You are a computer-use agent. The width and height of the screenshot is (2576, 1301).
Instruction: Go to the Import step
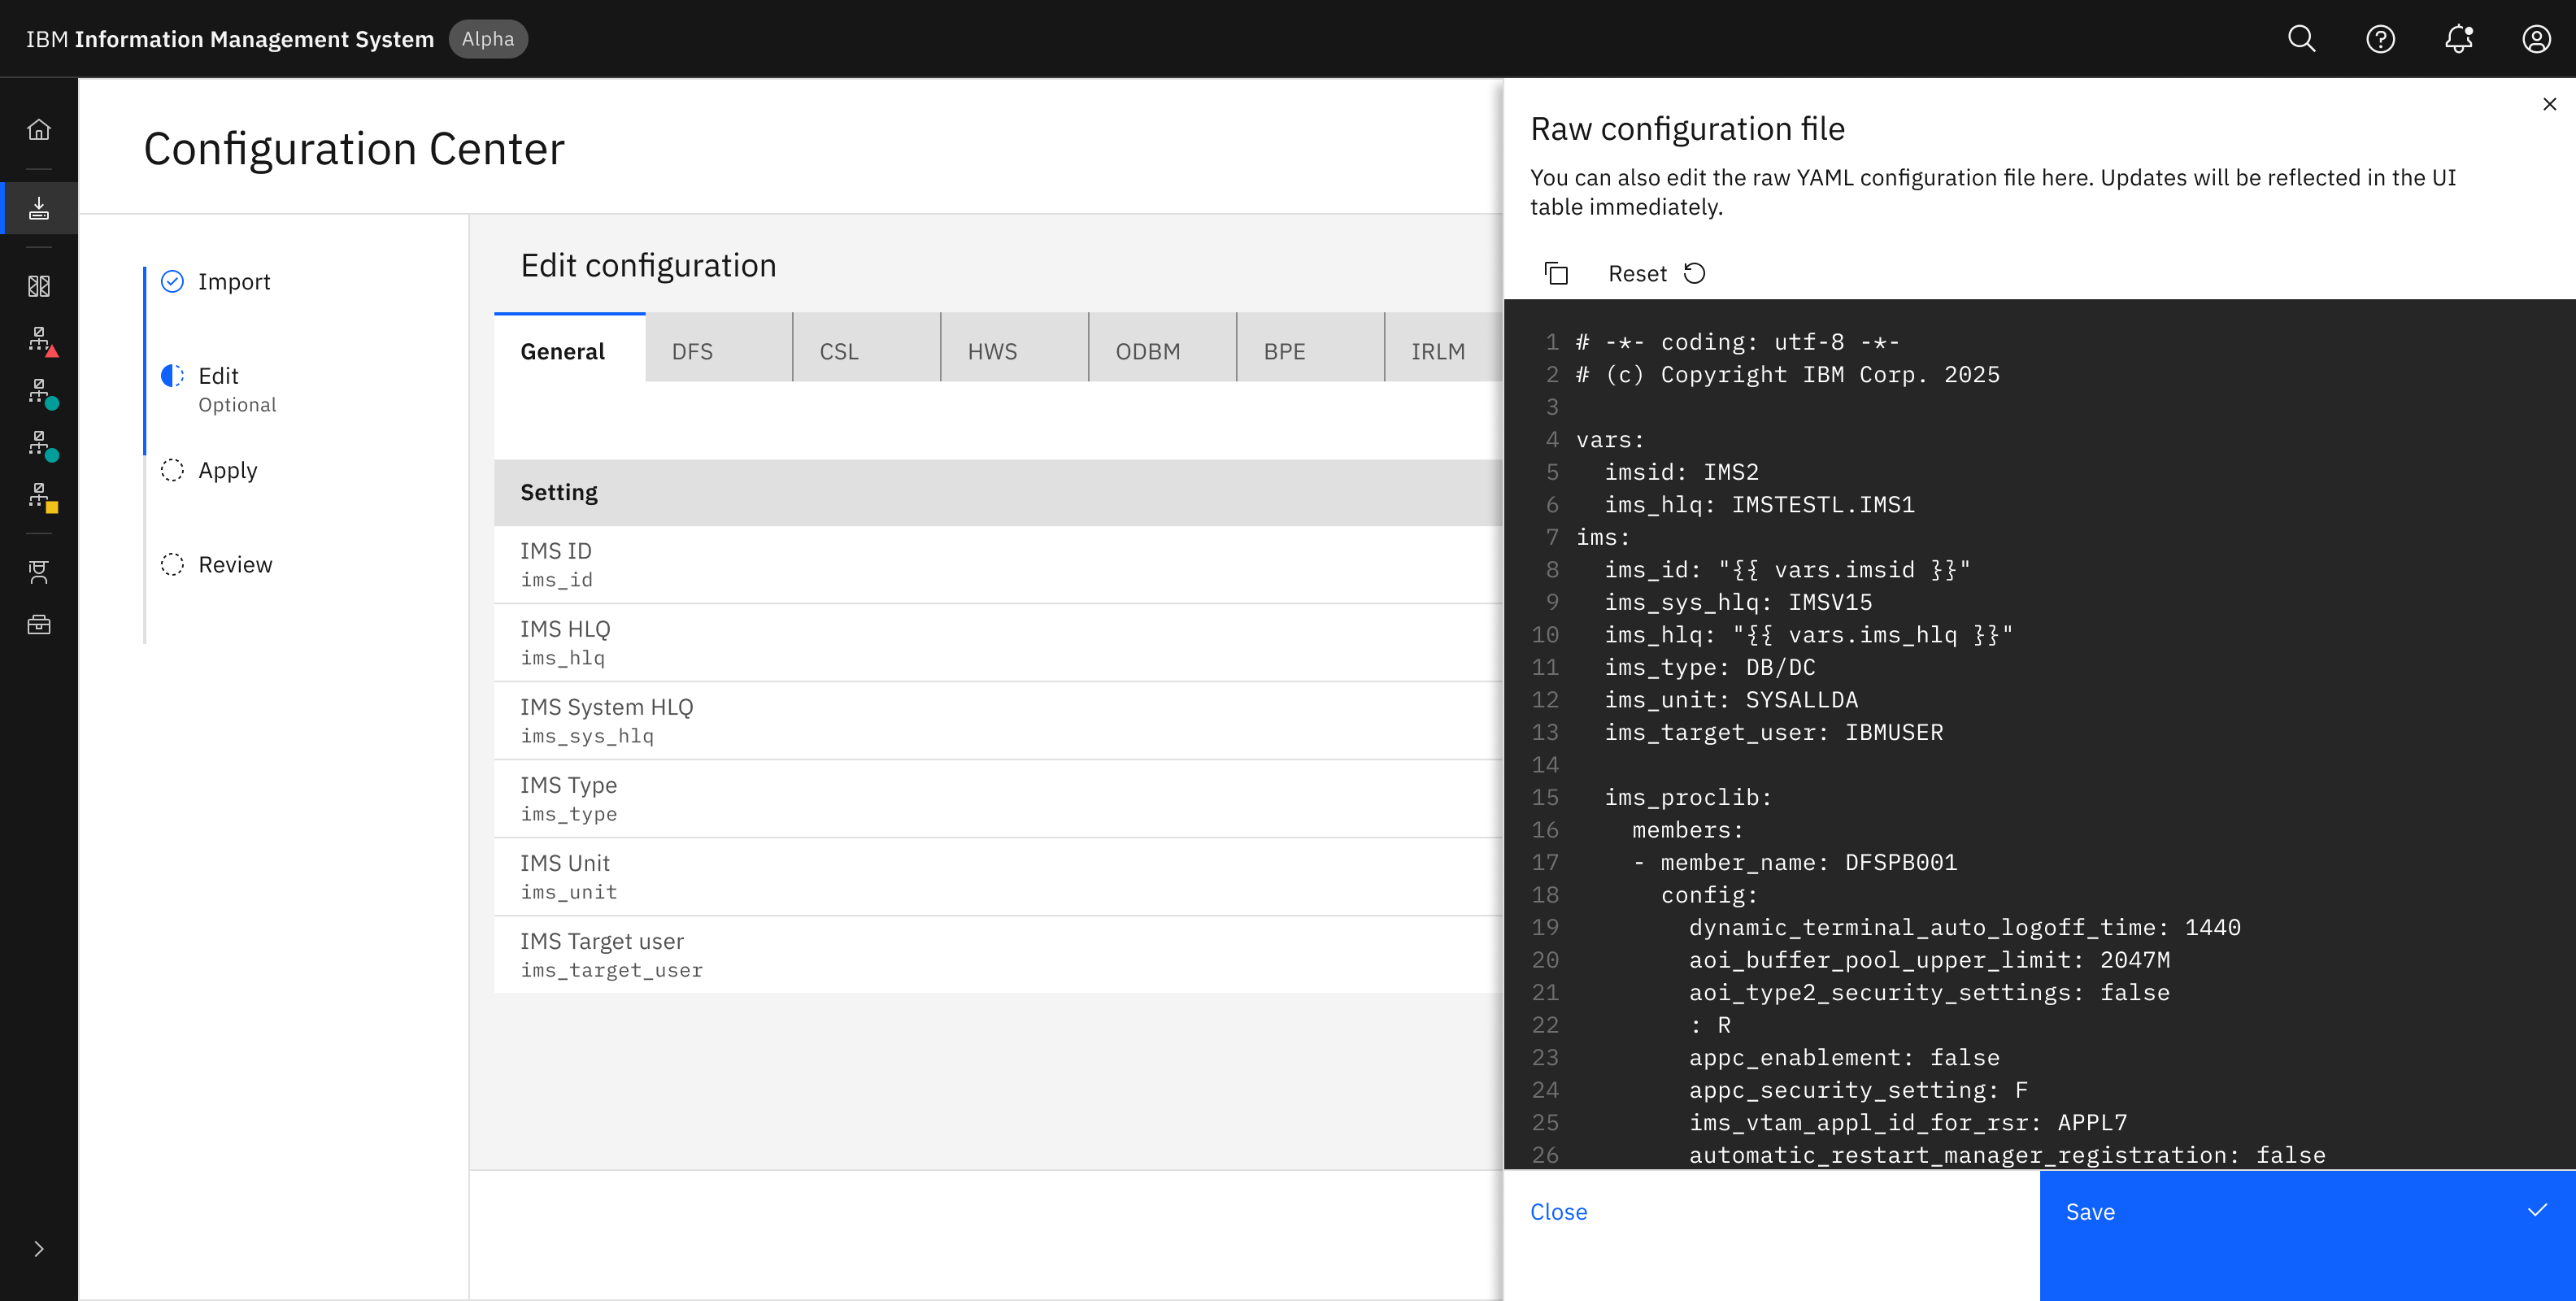(233, 281)
